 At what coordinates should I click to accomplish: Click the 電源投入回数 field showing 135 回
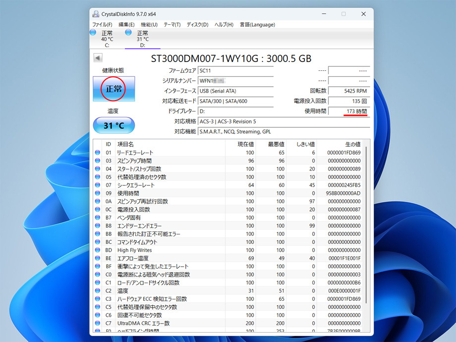pyautogui.click(x=349, y=101)
